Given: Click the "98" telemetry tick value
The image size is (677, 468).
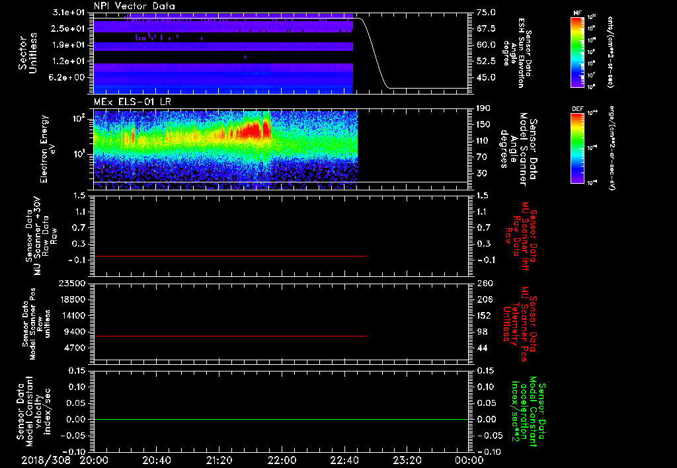Looking at the screenshot, I should coord(482,332).
